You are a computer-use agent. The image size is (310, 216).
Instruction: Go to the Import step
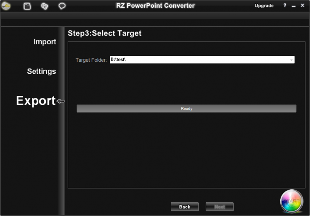pos(45,42)
